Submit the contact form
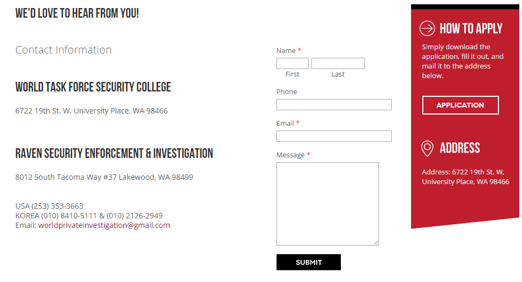 (309, 262)
